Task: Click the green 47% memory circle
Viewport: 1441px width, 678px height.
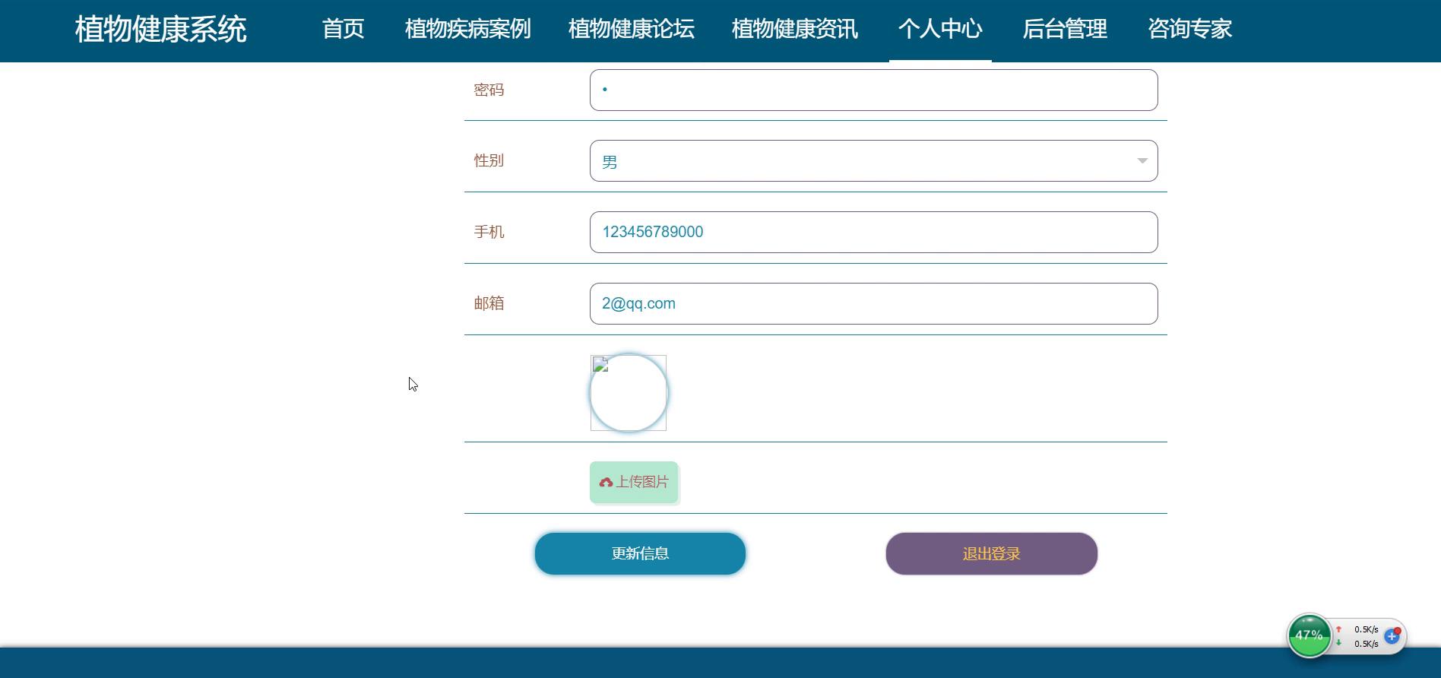Action: (1309, 635)
